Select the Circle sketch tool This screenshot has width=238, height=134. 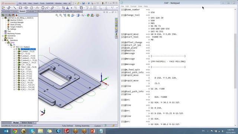coord(32,8)
